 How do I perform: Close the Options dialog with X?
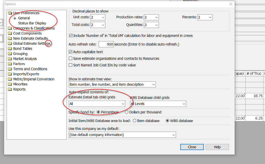tap(231, 4)
